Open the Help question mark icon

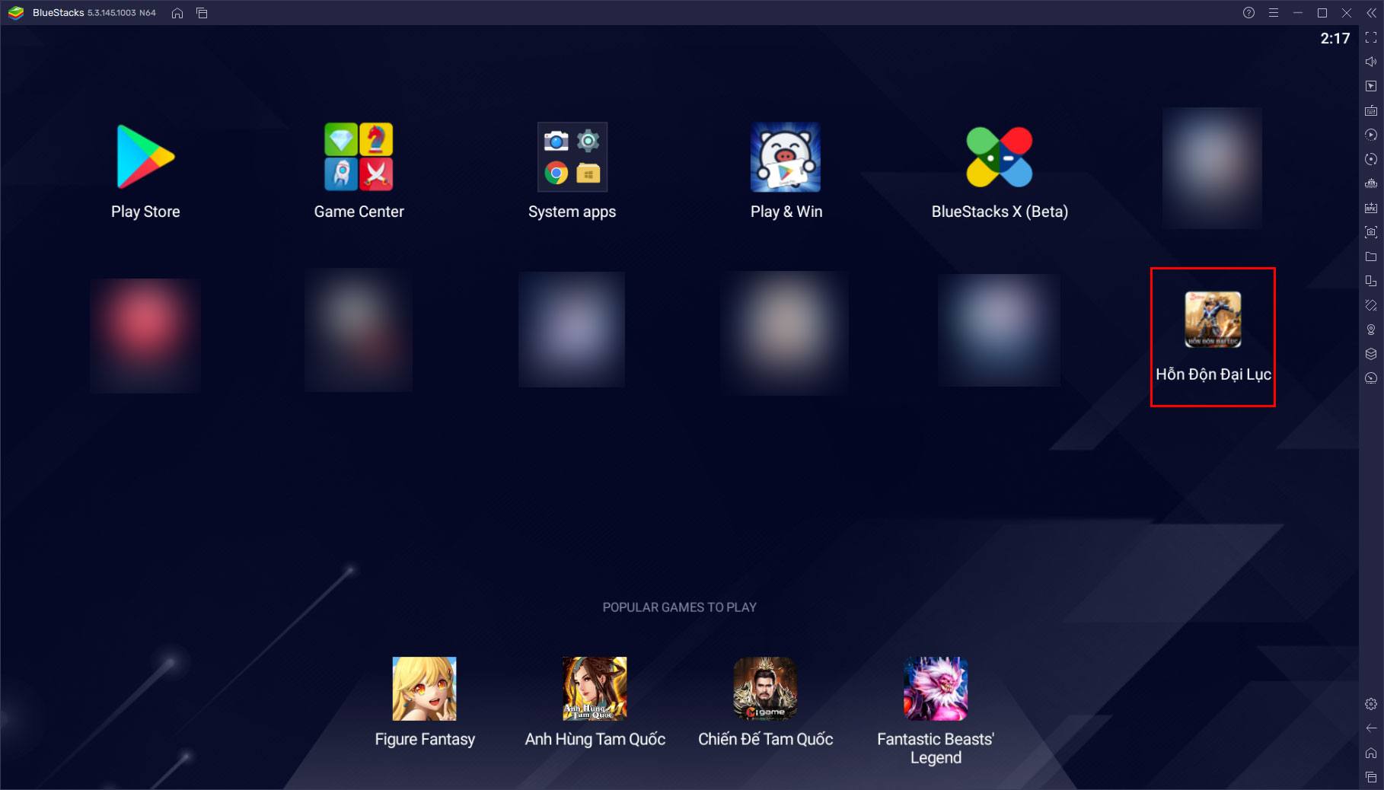pyautogui.click(x=1248, y=13)
